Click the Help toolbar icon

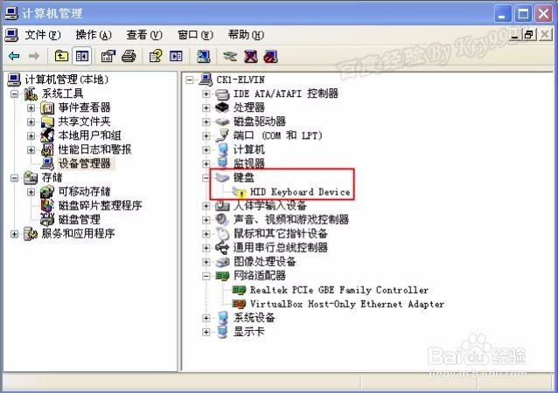tap(155, 56)
